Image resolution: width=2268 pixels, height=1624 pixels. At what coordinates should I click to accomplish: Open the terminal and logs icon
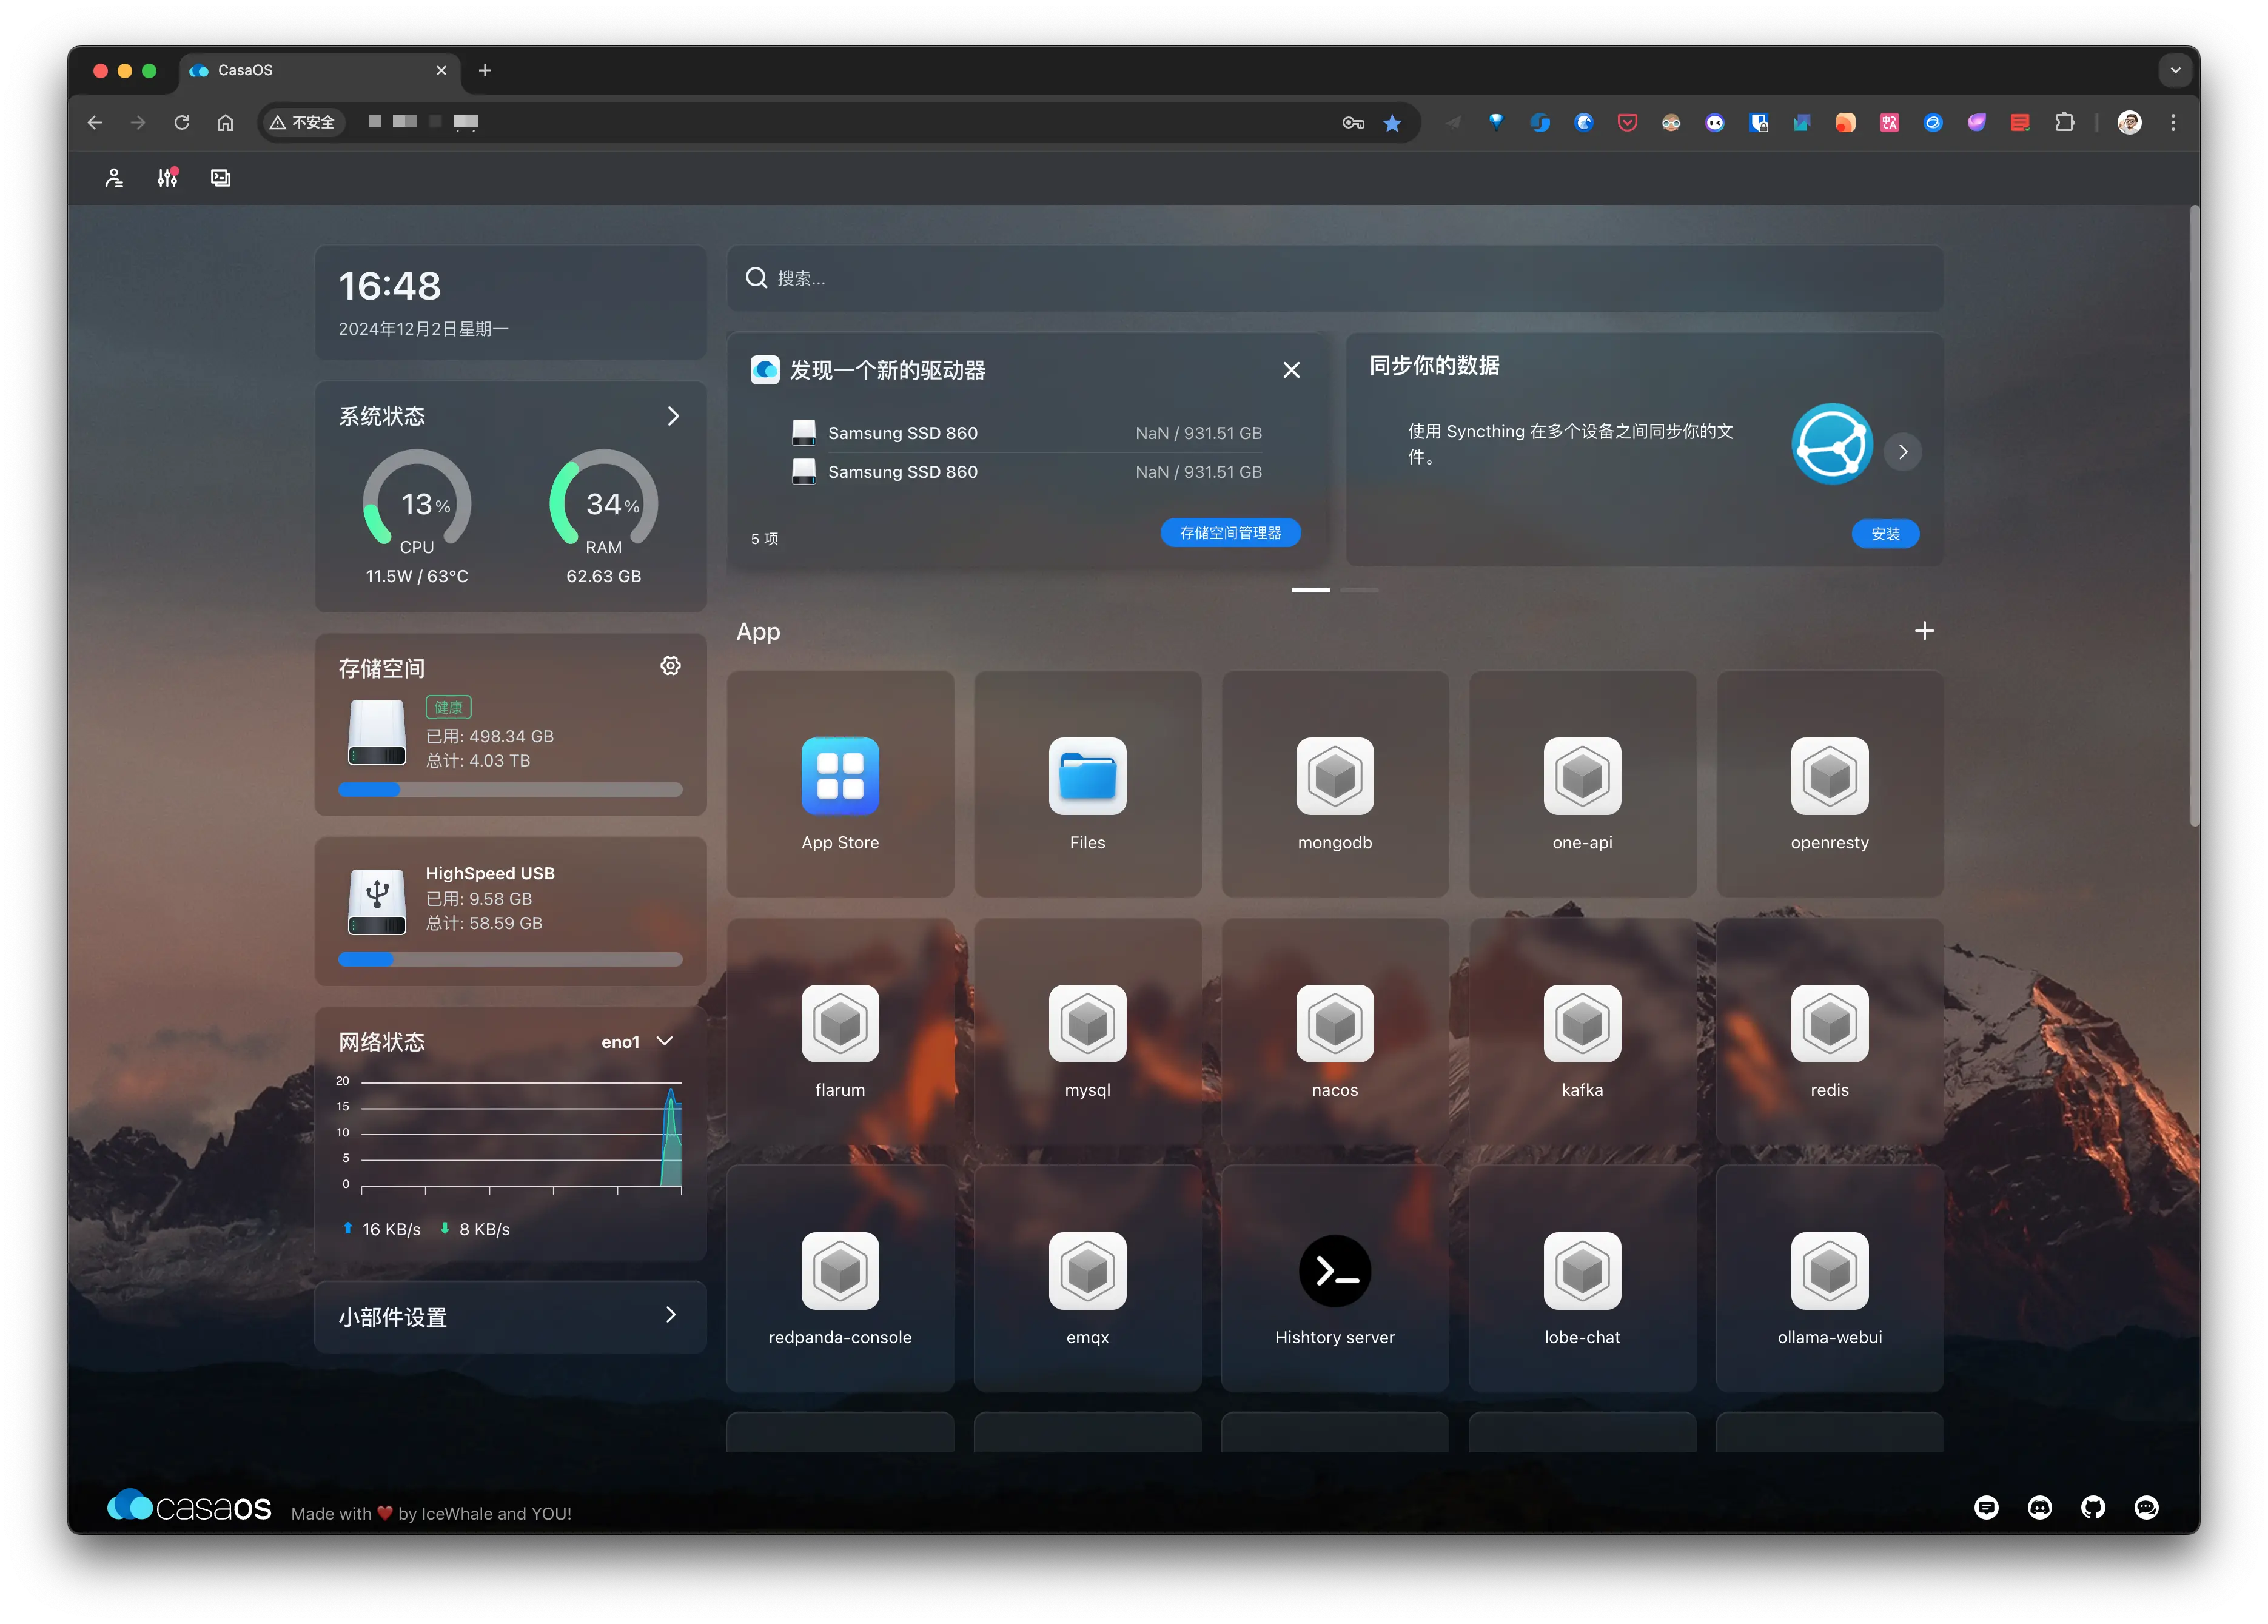(x=220, y=178)
